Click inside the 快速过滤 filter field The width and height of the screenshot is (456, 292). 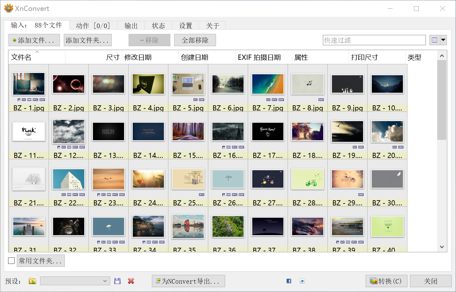[374, 40]
